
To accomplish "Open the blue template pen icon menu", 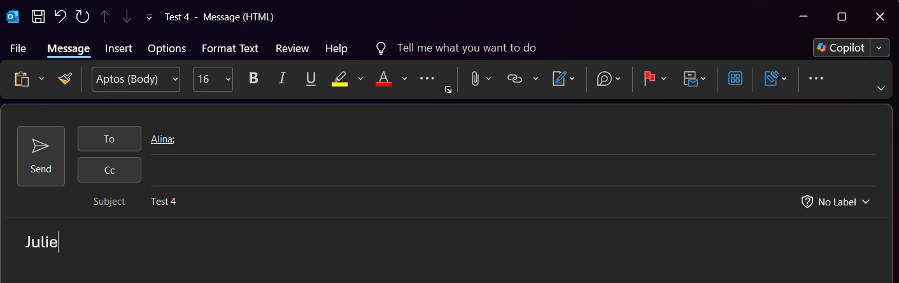I will click(775, 79).
